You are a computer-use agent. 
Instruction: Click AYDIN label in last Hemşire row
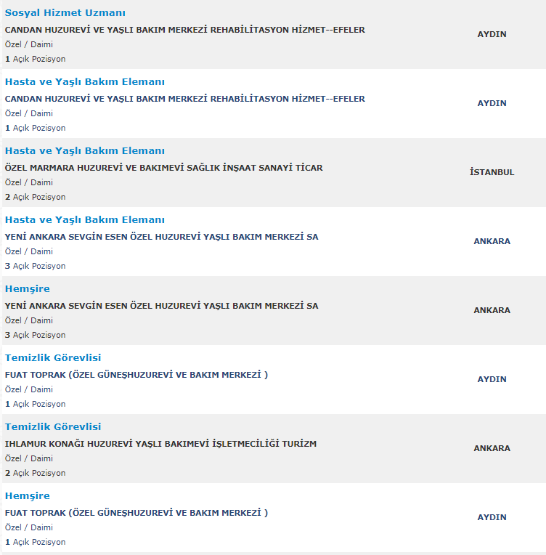pos(492,517)
